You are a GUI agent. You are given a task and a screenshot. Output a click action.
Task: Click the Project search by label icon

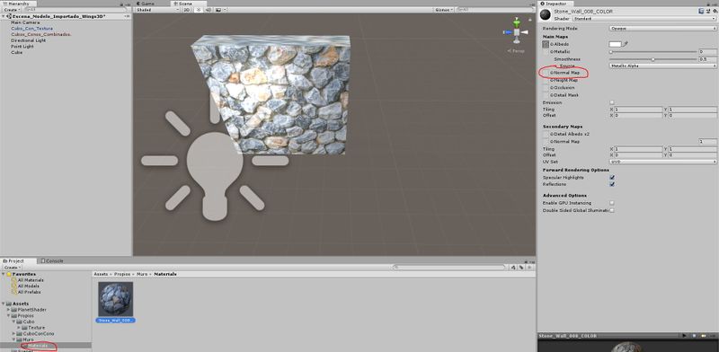[x=521, y=268]
